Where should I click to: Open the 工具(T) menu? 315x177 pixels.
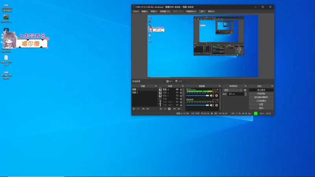coord(202,11)
